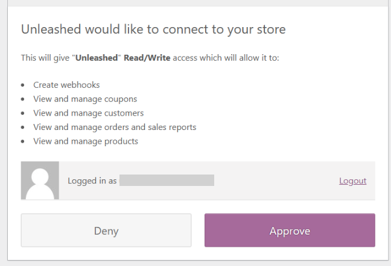Click the bold "Unleashed" app name

point(97,58)
